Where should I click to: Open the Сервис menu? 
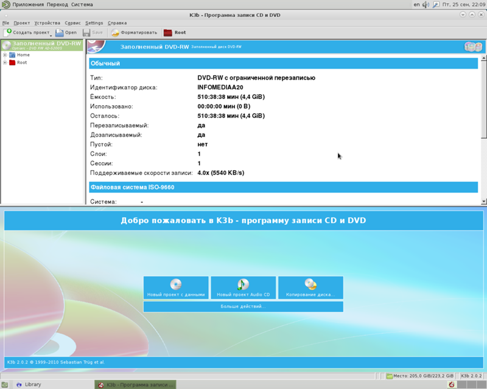tap(72, 23)
